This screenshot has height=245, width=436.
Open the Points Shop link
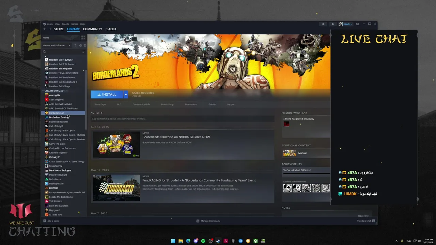(x=167, y=104)
